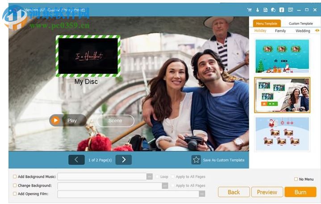This screenshot has height=204, width=321.
Task: Click the orange Play circle icon
Action: coord(55,120)
